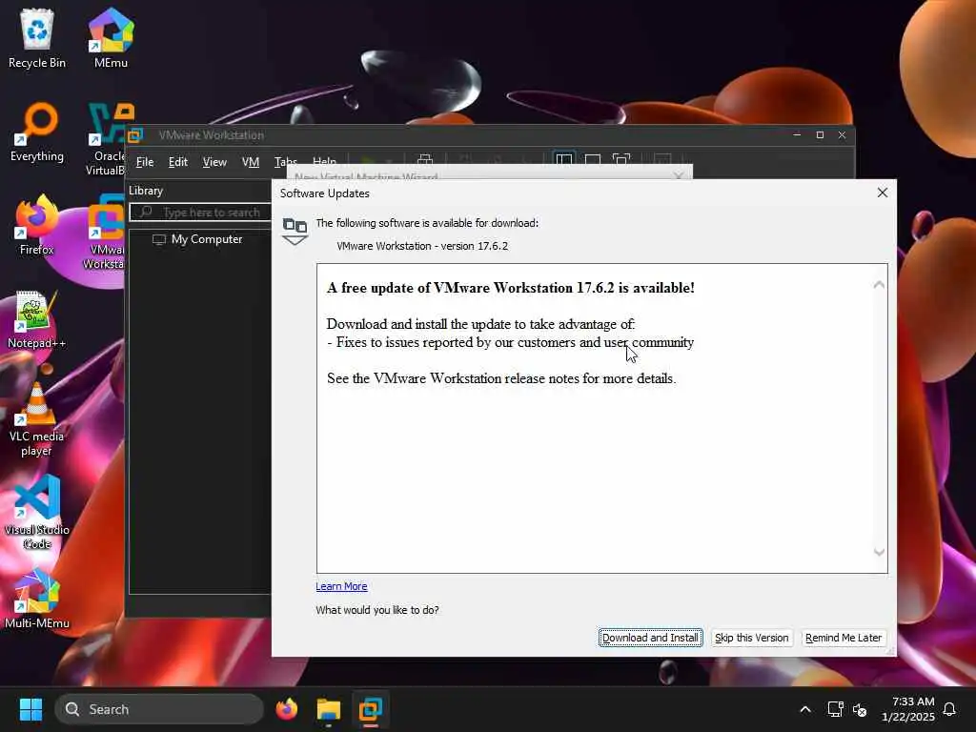Open the File menu in VMware Workstation

point(145,162)
